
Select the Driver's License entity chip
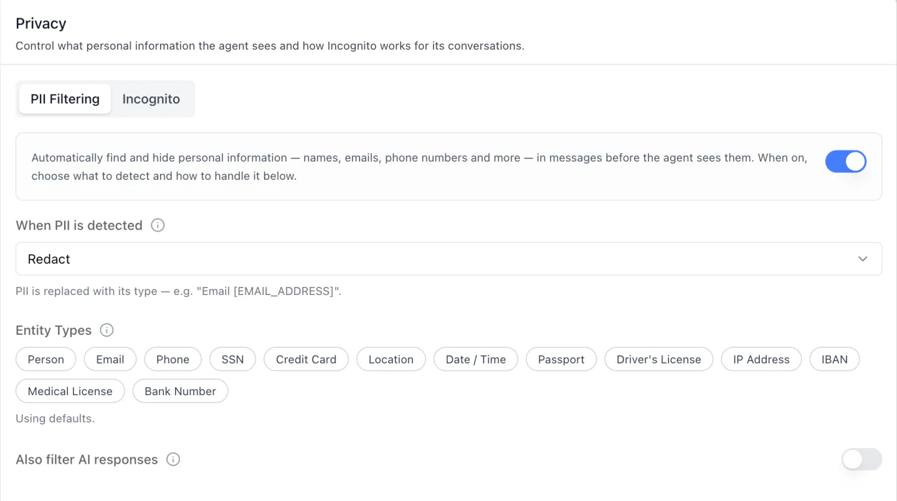coord(659,359)
